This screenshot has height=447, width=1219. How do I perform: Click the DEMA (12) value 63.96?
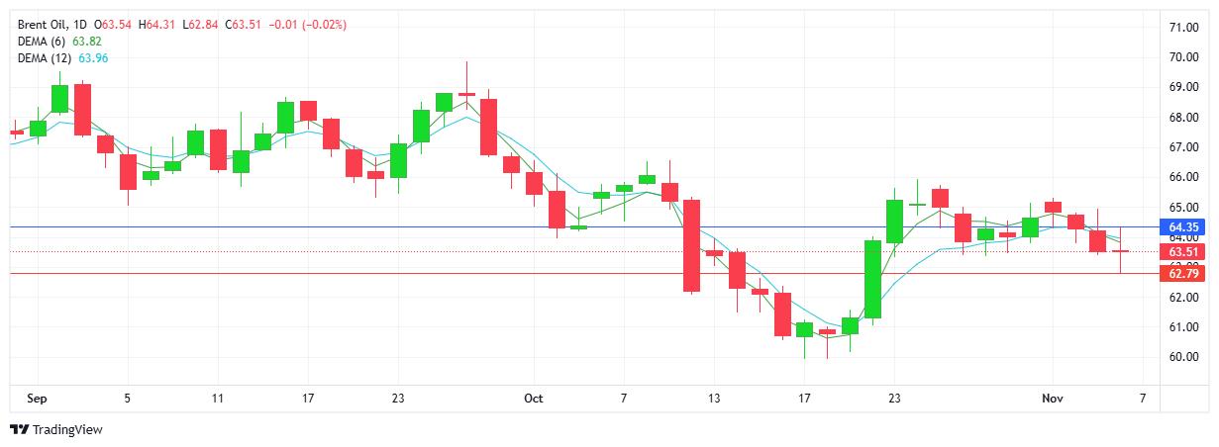(94, 57)
